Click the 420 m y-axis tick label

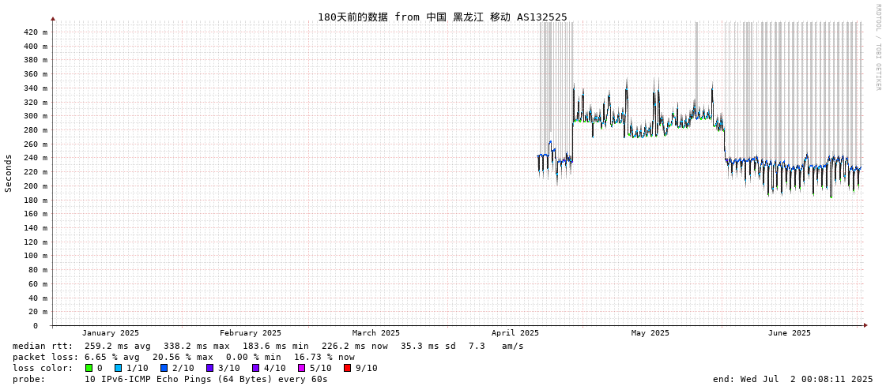point(36,32)
